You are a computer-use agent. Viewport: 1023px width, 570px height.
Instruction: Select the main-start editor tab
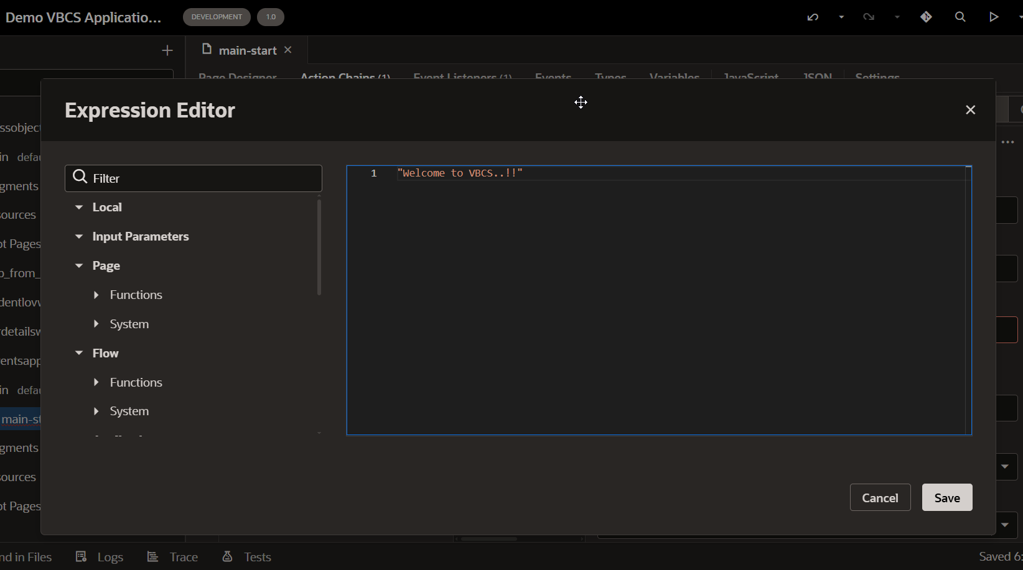click(246, 50)
